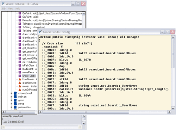This screenshot has width=176, height=130.
Task: Select the undo : void() tree row
Action: [29, 76]
